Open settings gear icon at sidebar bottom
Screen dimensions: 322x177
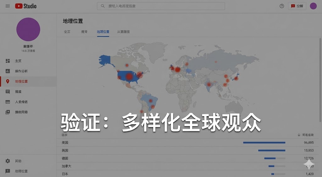click(x=8, y=161)
